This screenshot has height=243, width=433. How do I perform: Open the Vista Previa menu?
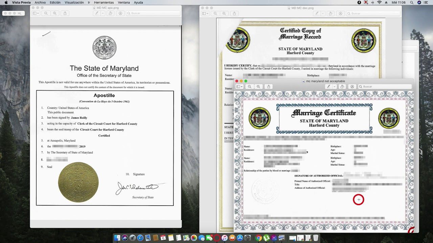coord(21,2)
